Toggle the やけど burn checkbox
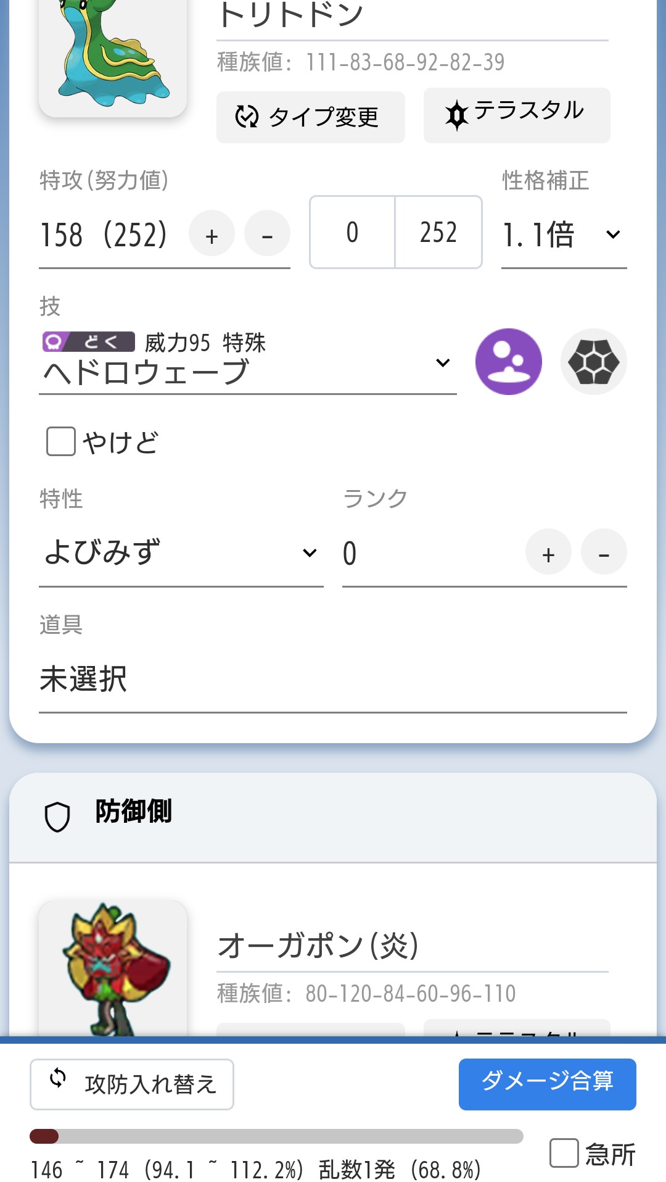666x1182 pixels. pos(61,442)
